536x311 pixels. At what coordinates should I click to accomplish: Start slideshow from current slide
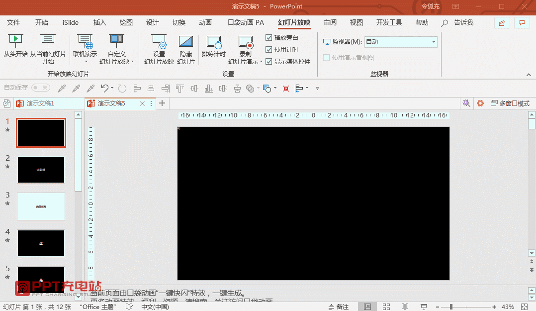coord(48,49)
